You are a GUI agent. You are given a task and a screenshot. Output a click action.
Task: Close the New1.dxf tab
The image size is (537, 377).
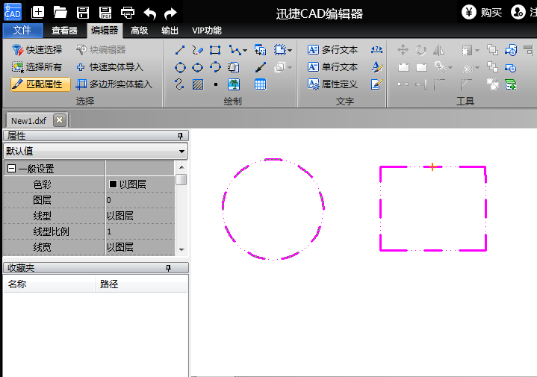point(60,120)
